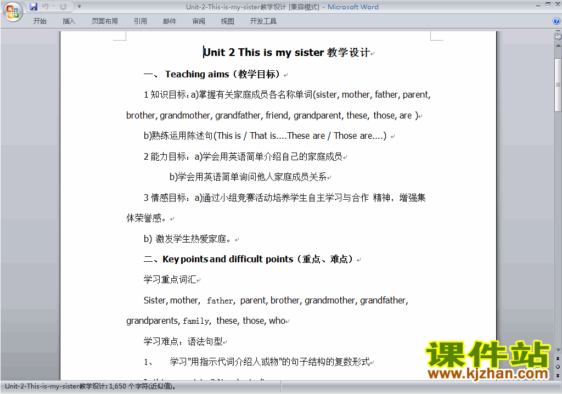Click the line starting '1 知识目标'

click(x=287, y=94)
